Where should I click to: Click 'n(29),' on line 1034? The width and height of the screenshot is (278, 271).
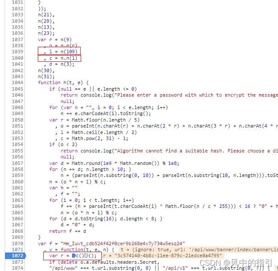tap(46, 21)
